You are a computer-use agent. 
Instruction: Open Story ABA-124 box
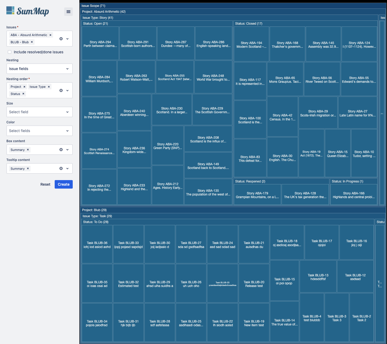[x=359, y=44]
